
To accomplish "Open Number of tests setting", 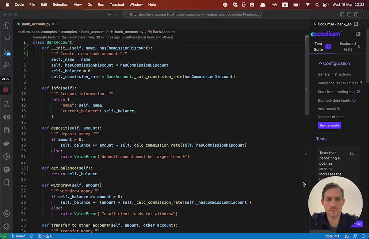I will [x=331, y=117].
